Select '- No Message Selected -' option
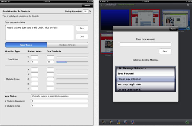The width and height of the screenshot is (192, 126). (145, 68)
